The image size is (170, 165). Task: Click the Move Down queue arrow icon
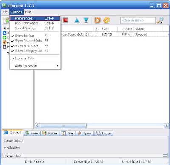tap(86, 20)
